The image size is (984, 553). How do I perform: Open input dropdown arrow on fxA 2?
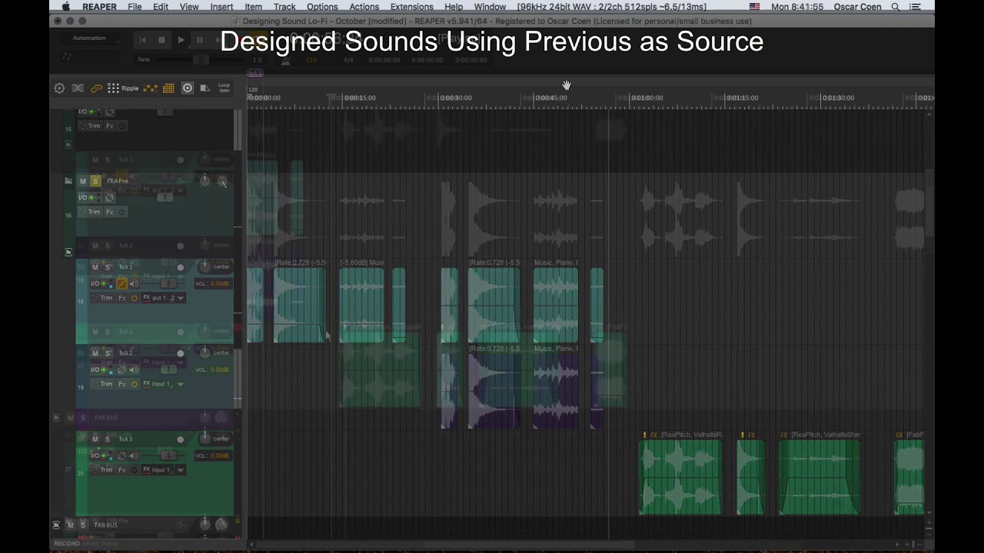[181, 384]
